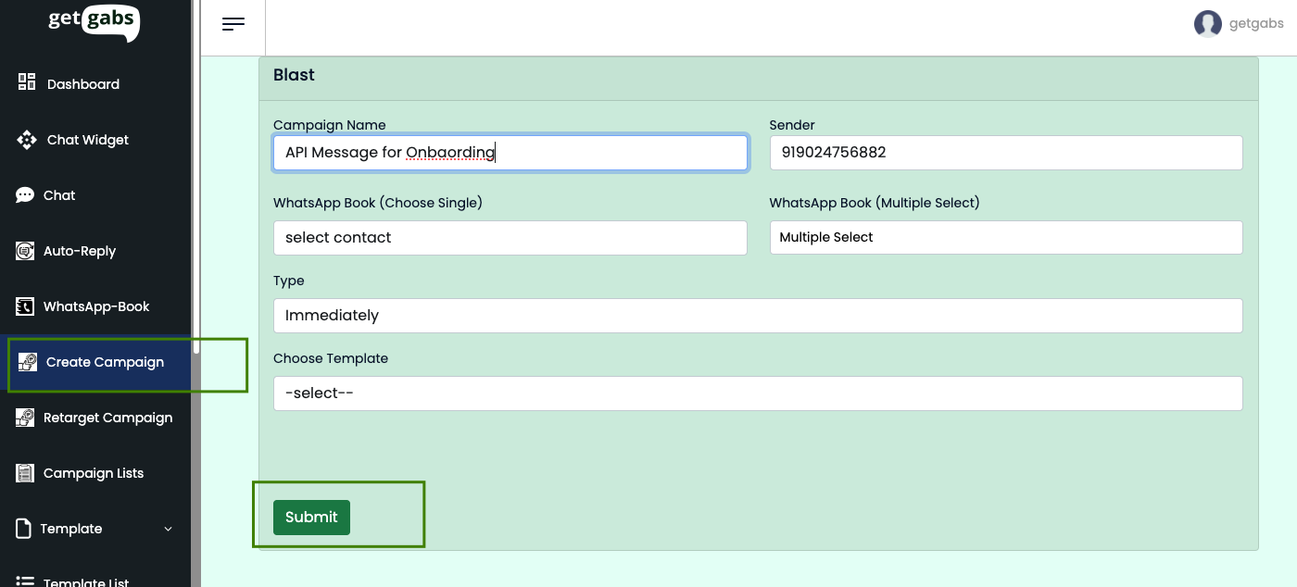Expand the Template submenu chevron

tap(168, 528)
